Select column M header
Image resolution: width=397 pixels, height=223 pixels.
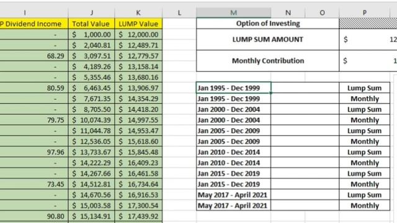233,12
